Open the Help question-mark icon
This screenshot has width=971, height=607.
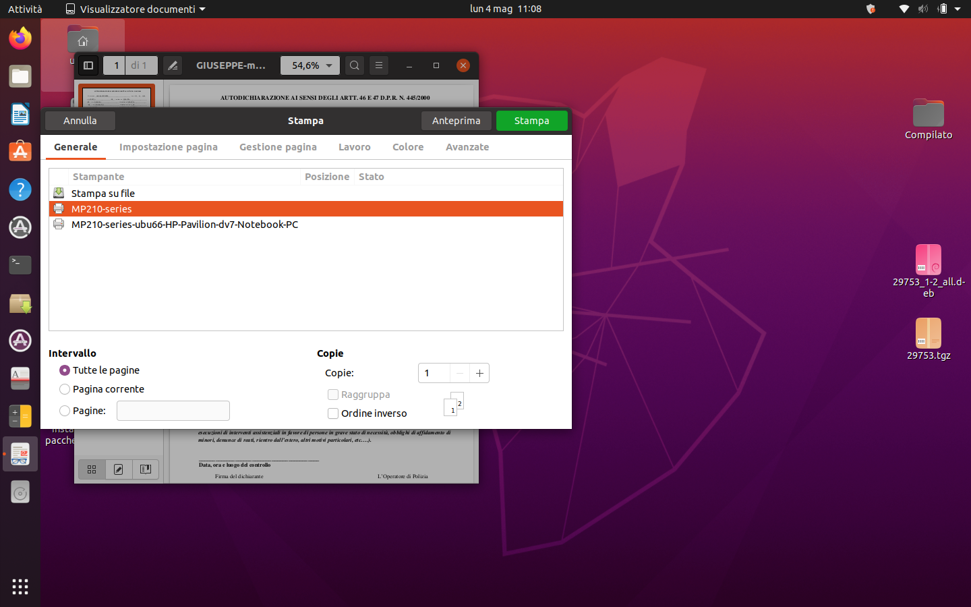(20, 190)
